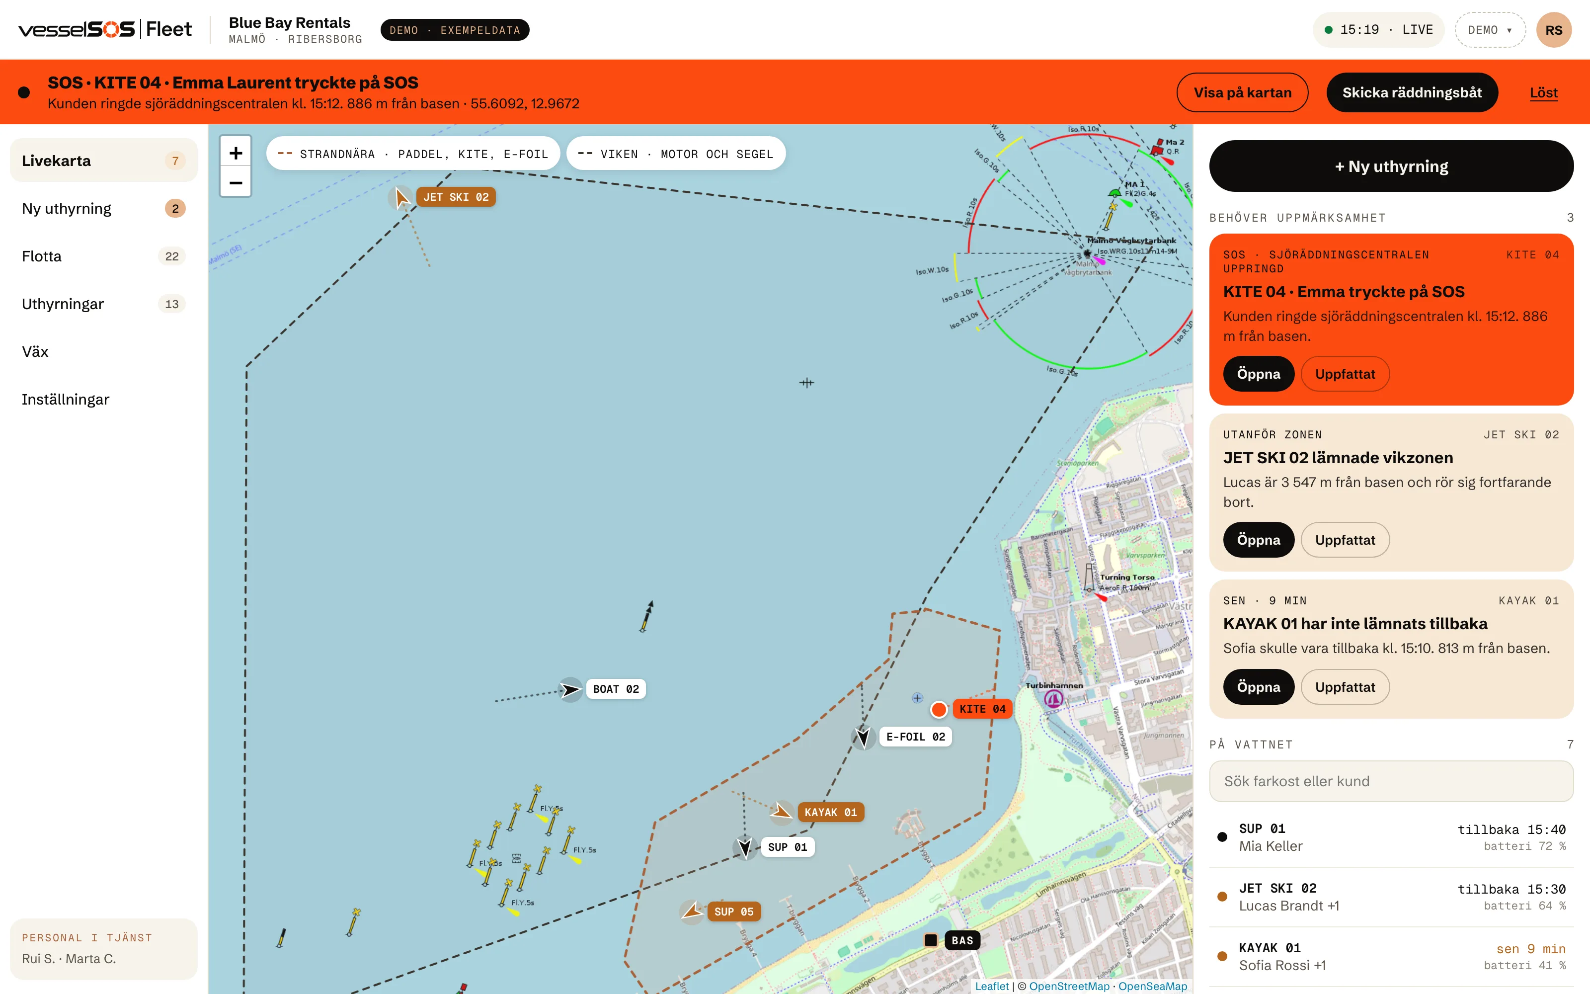This screenshot has height=994, width=1590.
Task: Go to Ny uthyrning in sidebar
Action: (104, 208)
